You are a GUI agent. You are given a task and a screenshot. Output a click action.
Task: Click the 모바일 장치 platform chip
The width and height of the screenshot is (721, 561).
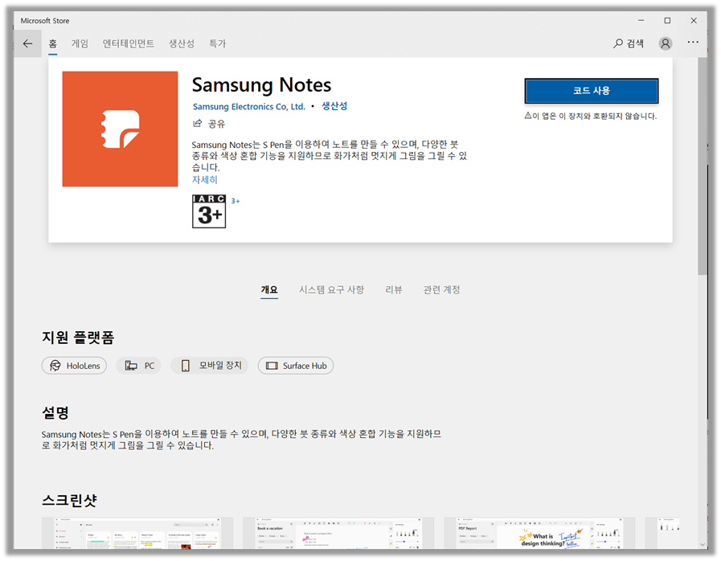pyautogui.click(x=209, y=366)
